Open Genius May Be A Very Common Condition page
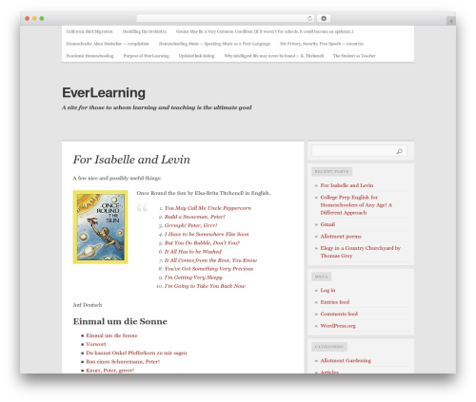Screen dimensions: 476x402 (265, 31)
